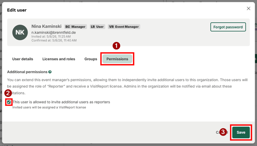Click the LR User badge
The image size is (257, 146).
pos(97,27)
